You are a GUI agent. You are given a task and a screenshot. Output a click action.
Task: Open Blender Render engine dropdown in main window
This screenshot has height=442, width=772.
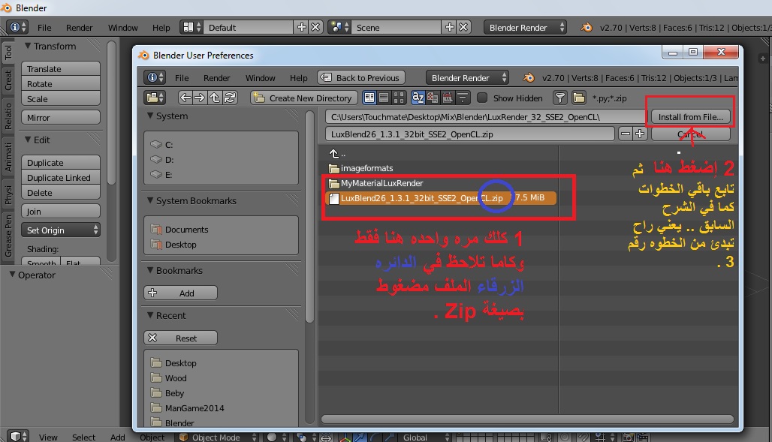point(525,27)
